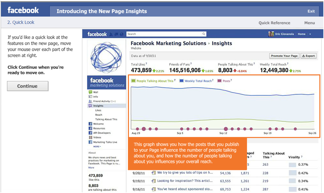Exit the Page Insights tutorial

[311, 11]
